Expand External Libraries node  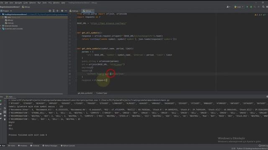click(x=1, y=26)
